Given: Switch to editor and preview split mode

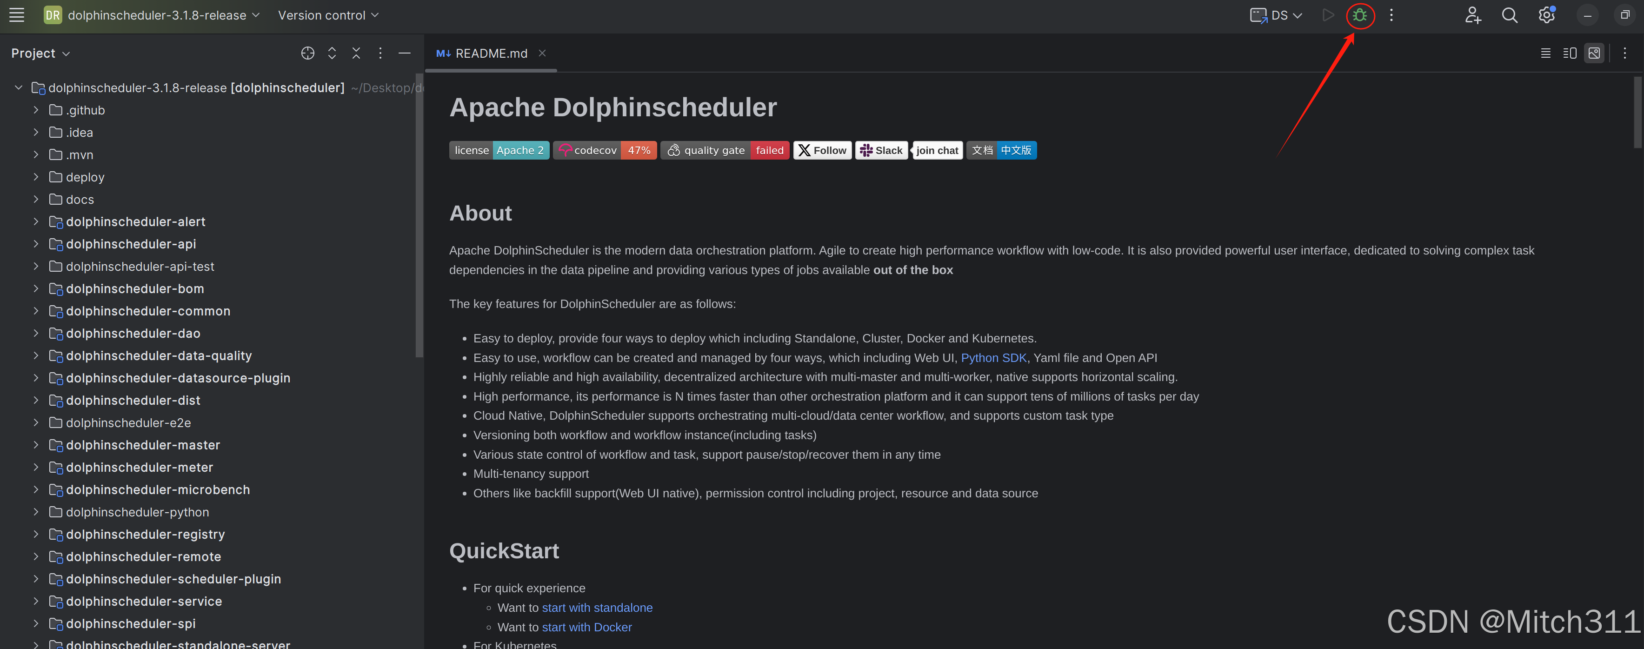Looking at the screenshot, I should pyautogui.click(x=1569, y=54).
